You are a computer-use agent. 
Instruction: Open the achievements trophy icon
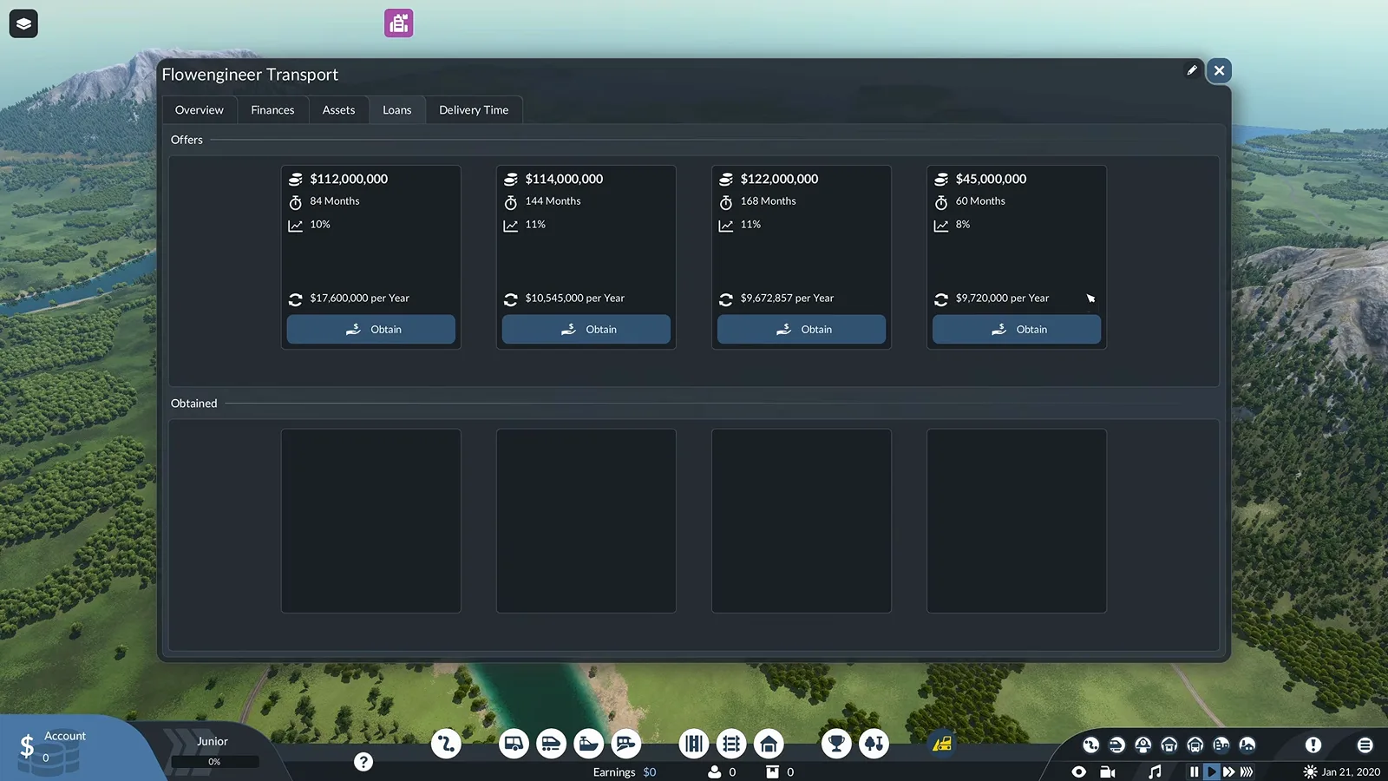pyautogui.click(x=836, y=744)
